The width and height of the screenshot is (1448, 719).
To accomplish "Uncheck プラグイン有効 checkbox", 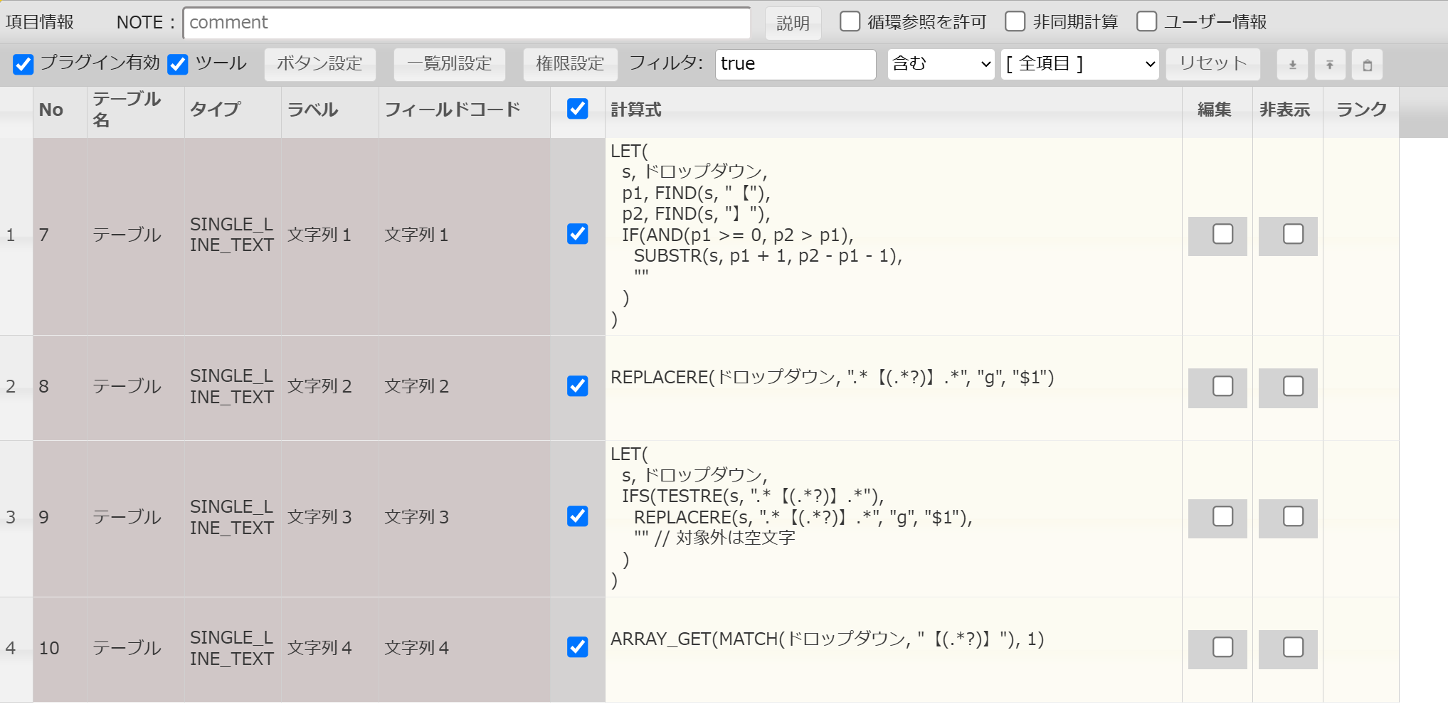I will [23, 64].
